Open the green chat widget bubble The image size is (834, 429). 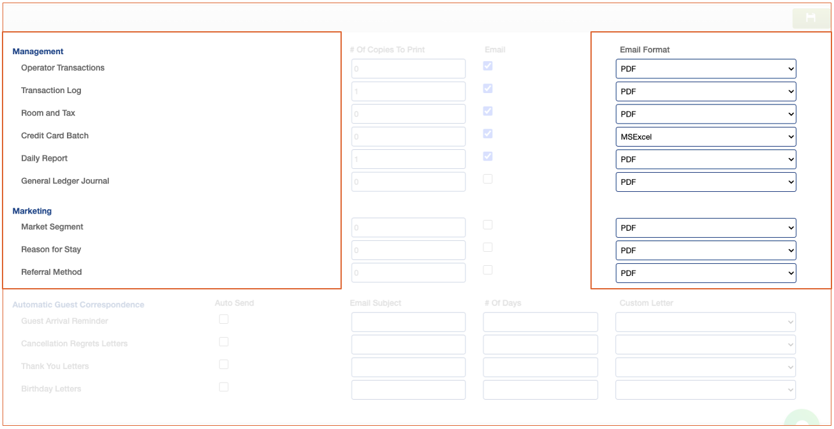point(801,421)
